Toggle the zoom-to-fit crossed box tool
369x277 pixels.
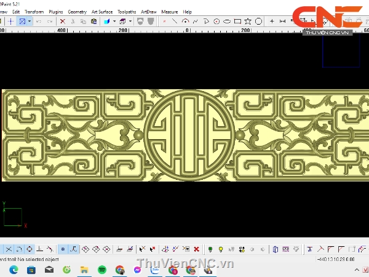tap(22, 22)
